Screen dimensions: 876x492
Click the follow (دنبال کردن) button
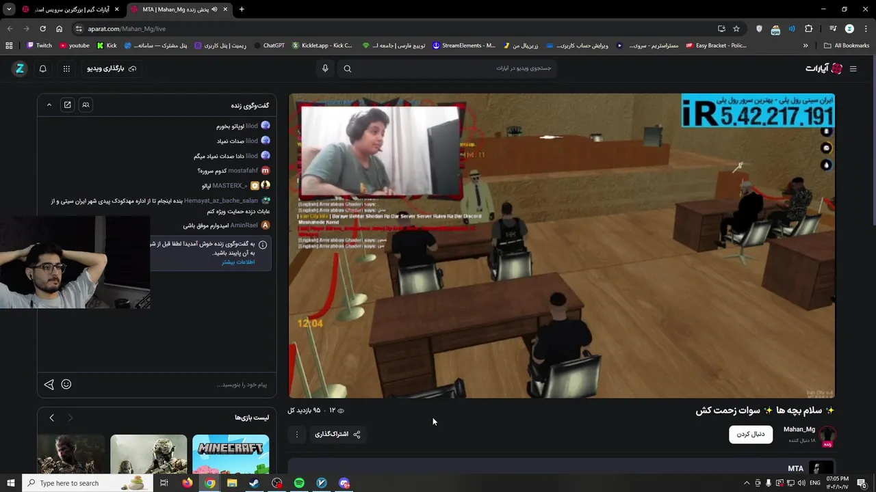pyautogui.click(x=751, y=434)
